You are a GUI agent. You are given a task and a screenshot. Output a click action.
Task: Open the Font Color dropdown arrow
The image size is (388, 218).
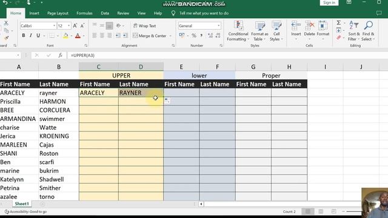pyautogui.click(x=84, y=36)
